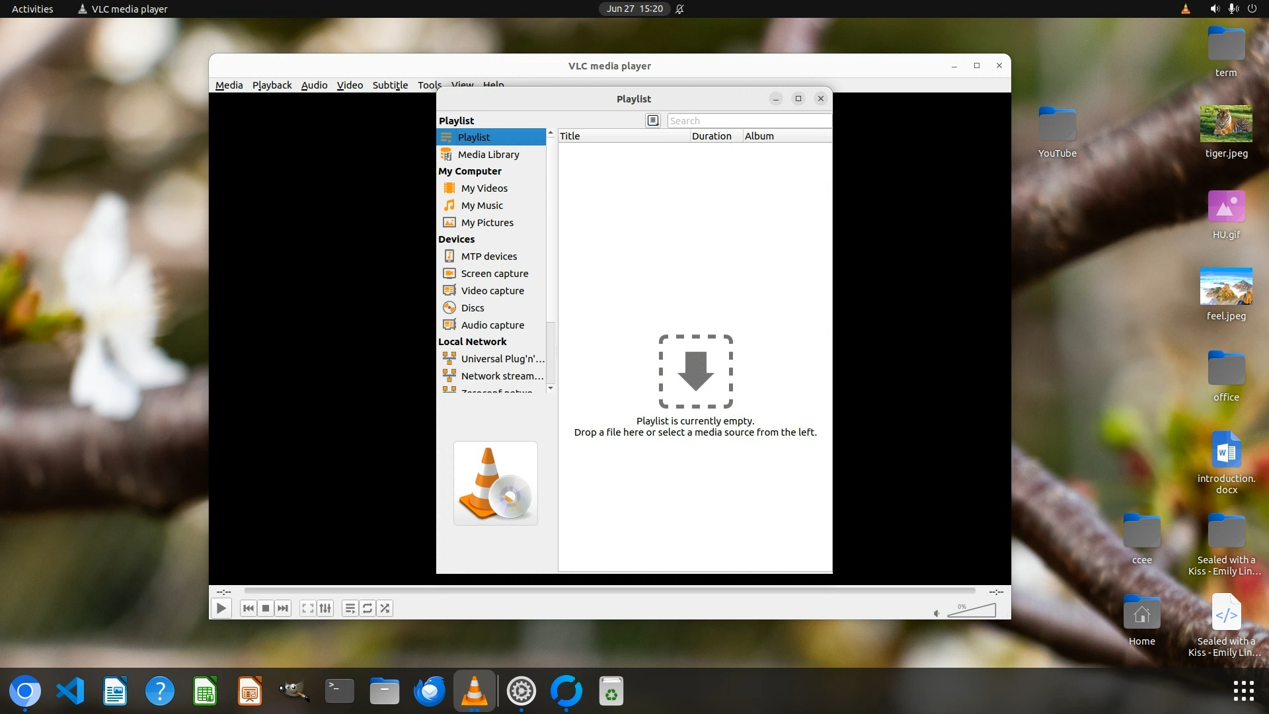Toggle random shuffle playback
The width and height of the screenshot is (1269, 714).
(385, 608)
